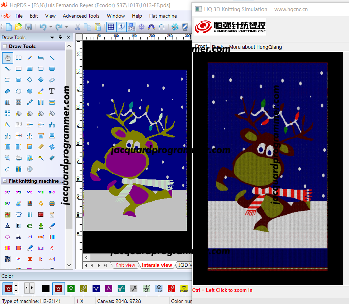Choose the filled ellipse tool
The width and height of the screenshot is (349, 304).
tap(19, 80)
